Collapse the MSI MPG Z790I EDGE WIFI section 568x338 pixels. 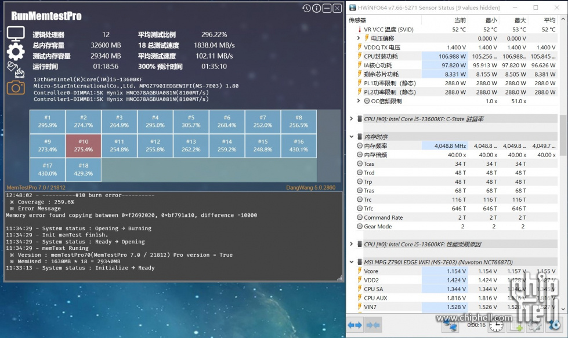coord(351,262)
